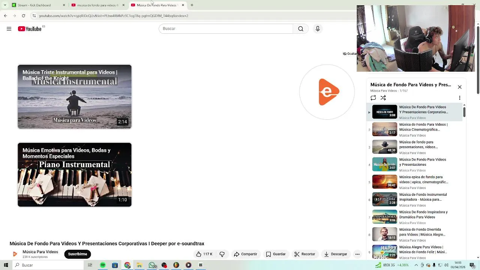Open the clock showing 14:08

coord(458,265)
